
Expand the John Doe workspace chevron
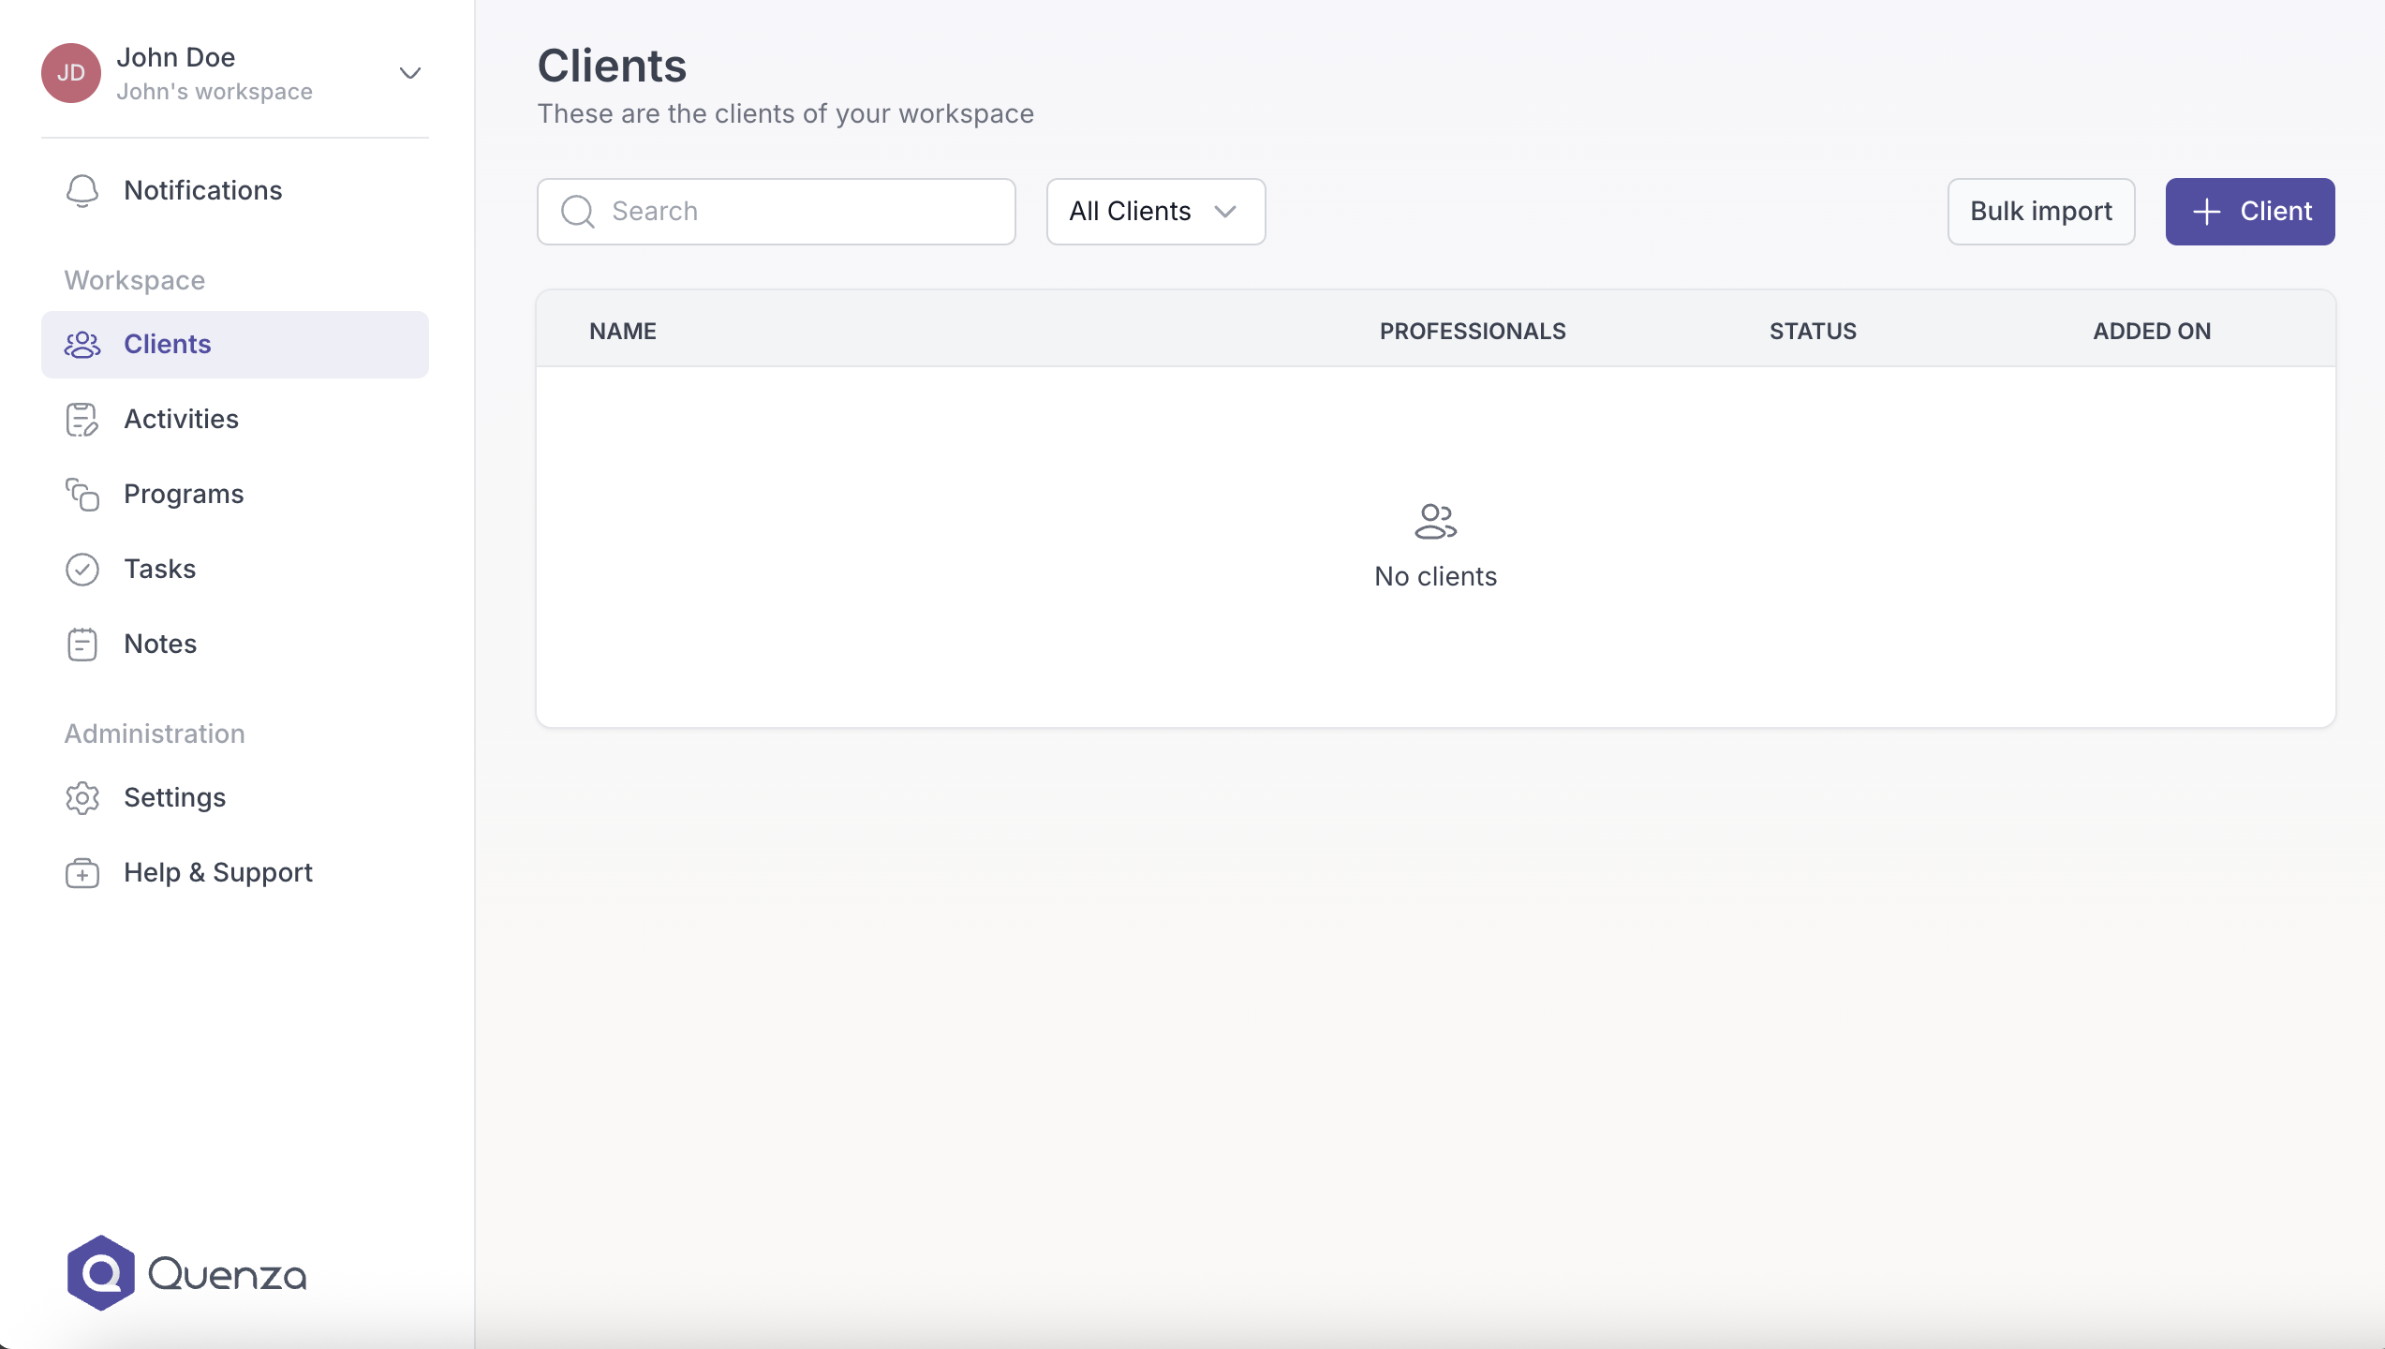pos(410,73)
